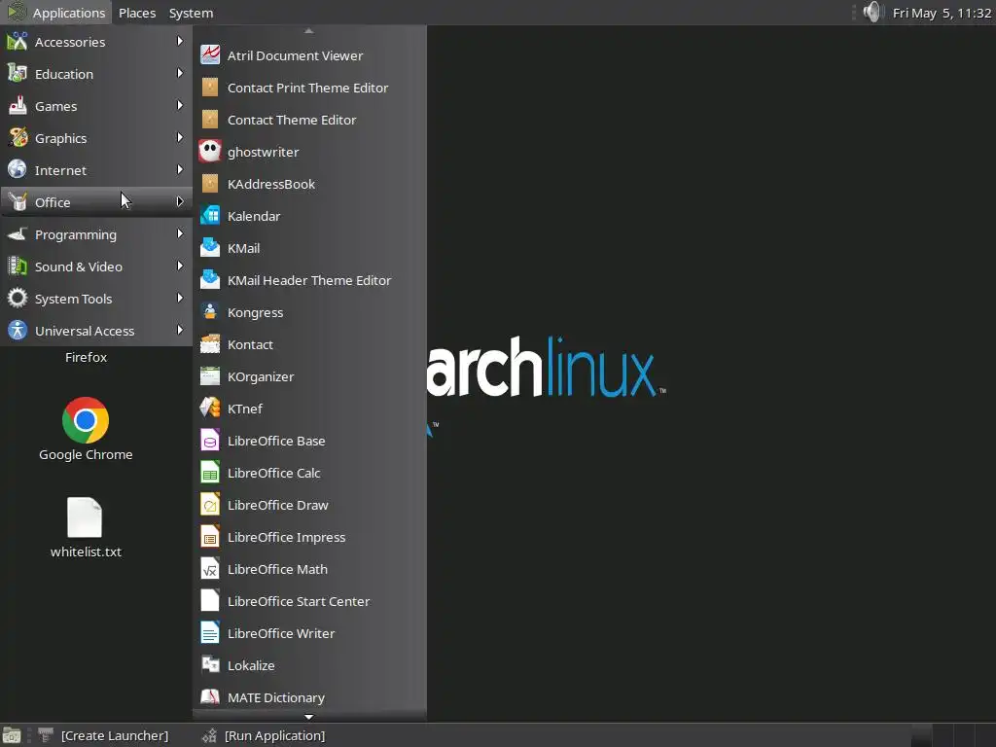Select the Graphics category label
The height and width of the screenshot is (747, 996).
pyautogui.click(x=60, y=138)
